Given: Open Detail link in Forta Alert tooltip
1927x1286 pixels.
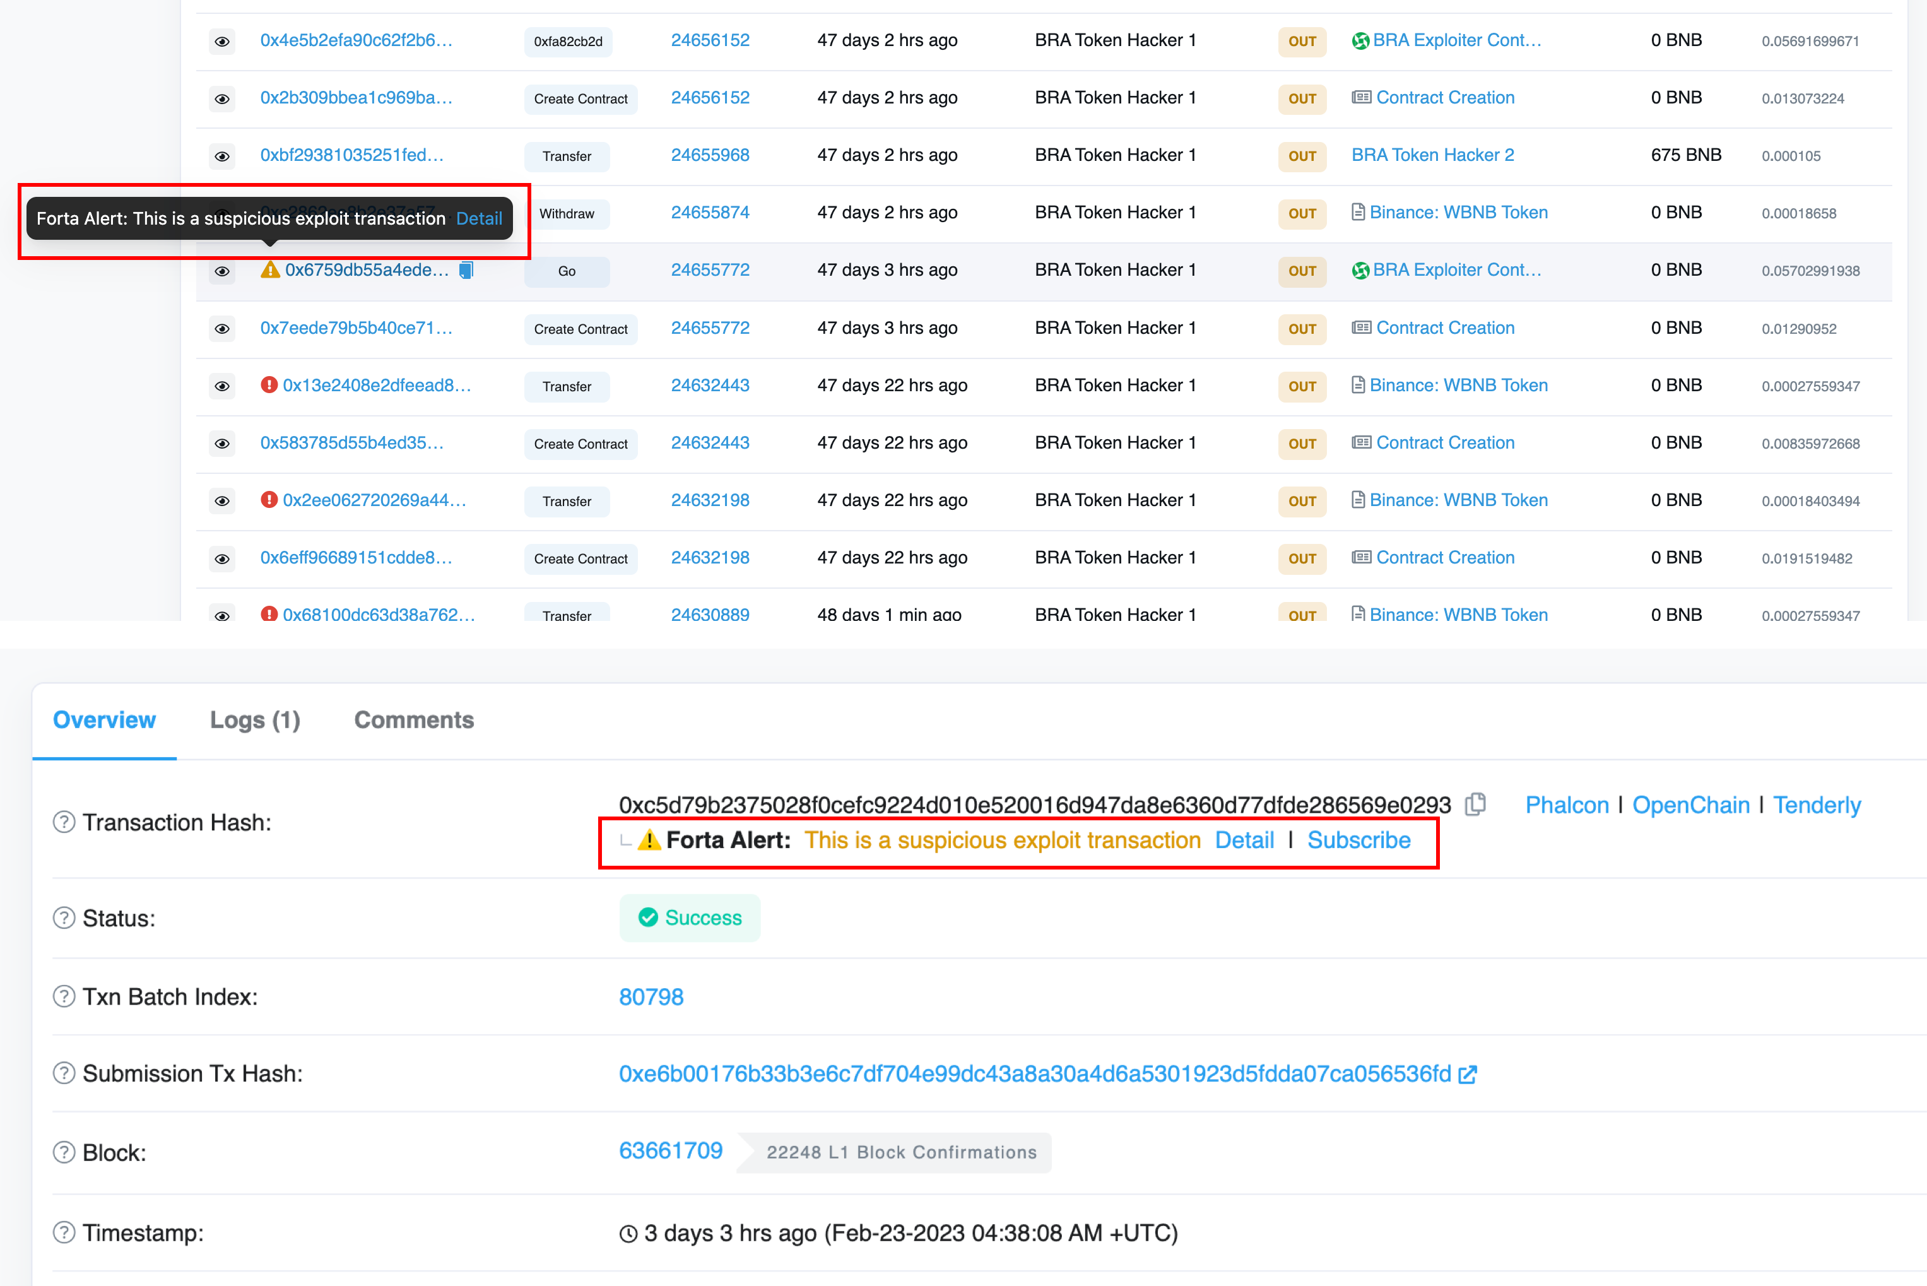Looking at the screenshot, I should coord(479,218).
